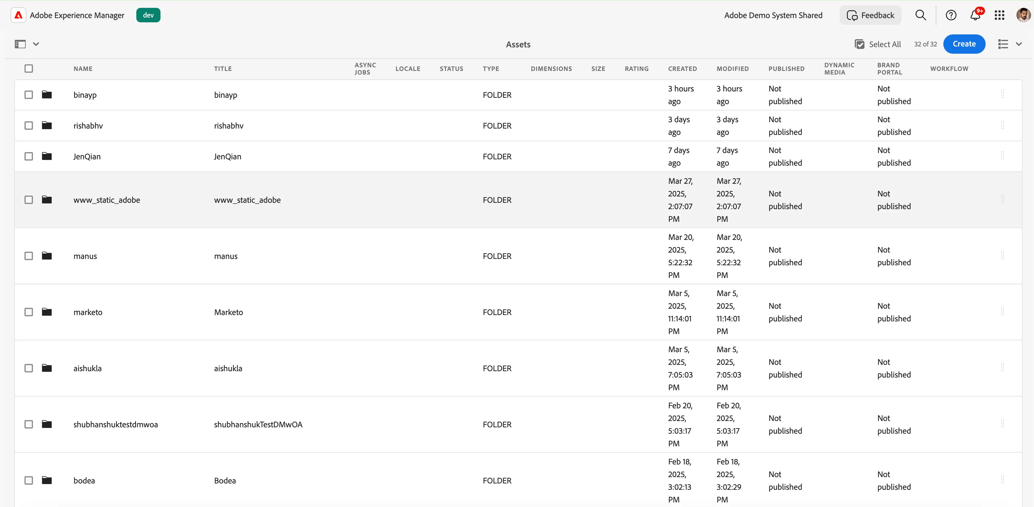Click the reorder handle for bodea row

(1002, 480)
